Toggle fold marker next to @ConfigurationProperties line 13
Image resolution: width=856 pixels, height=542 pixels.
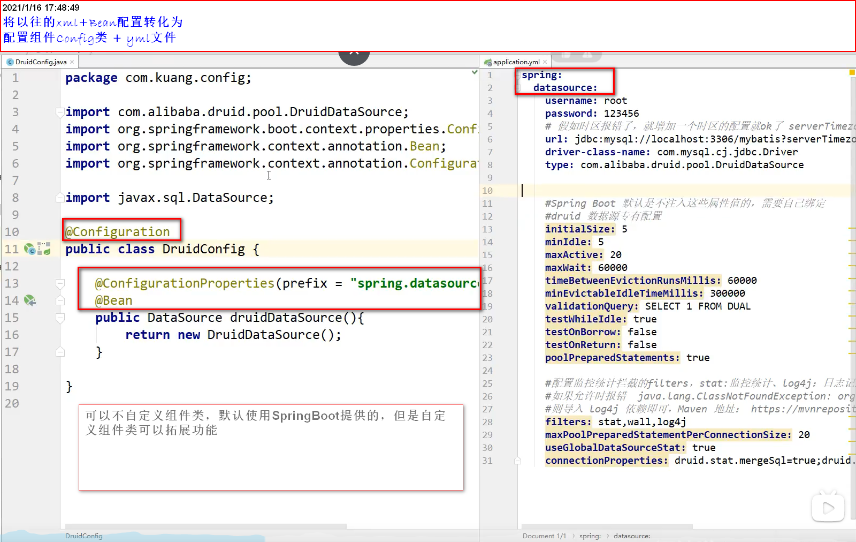point(60,283)
